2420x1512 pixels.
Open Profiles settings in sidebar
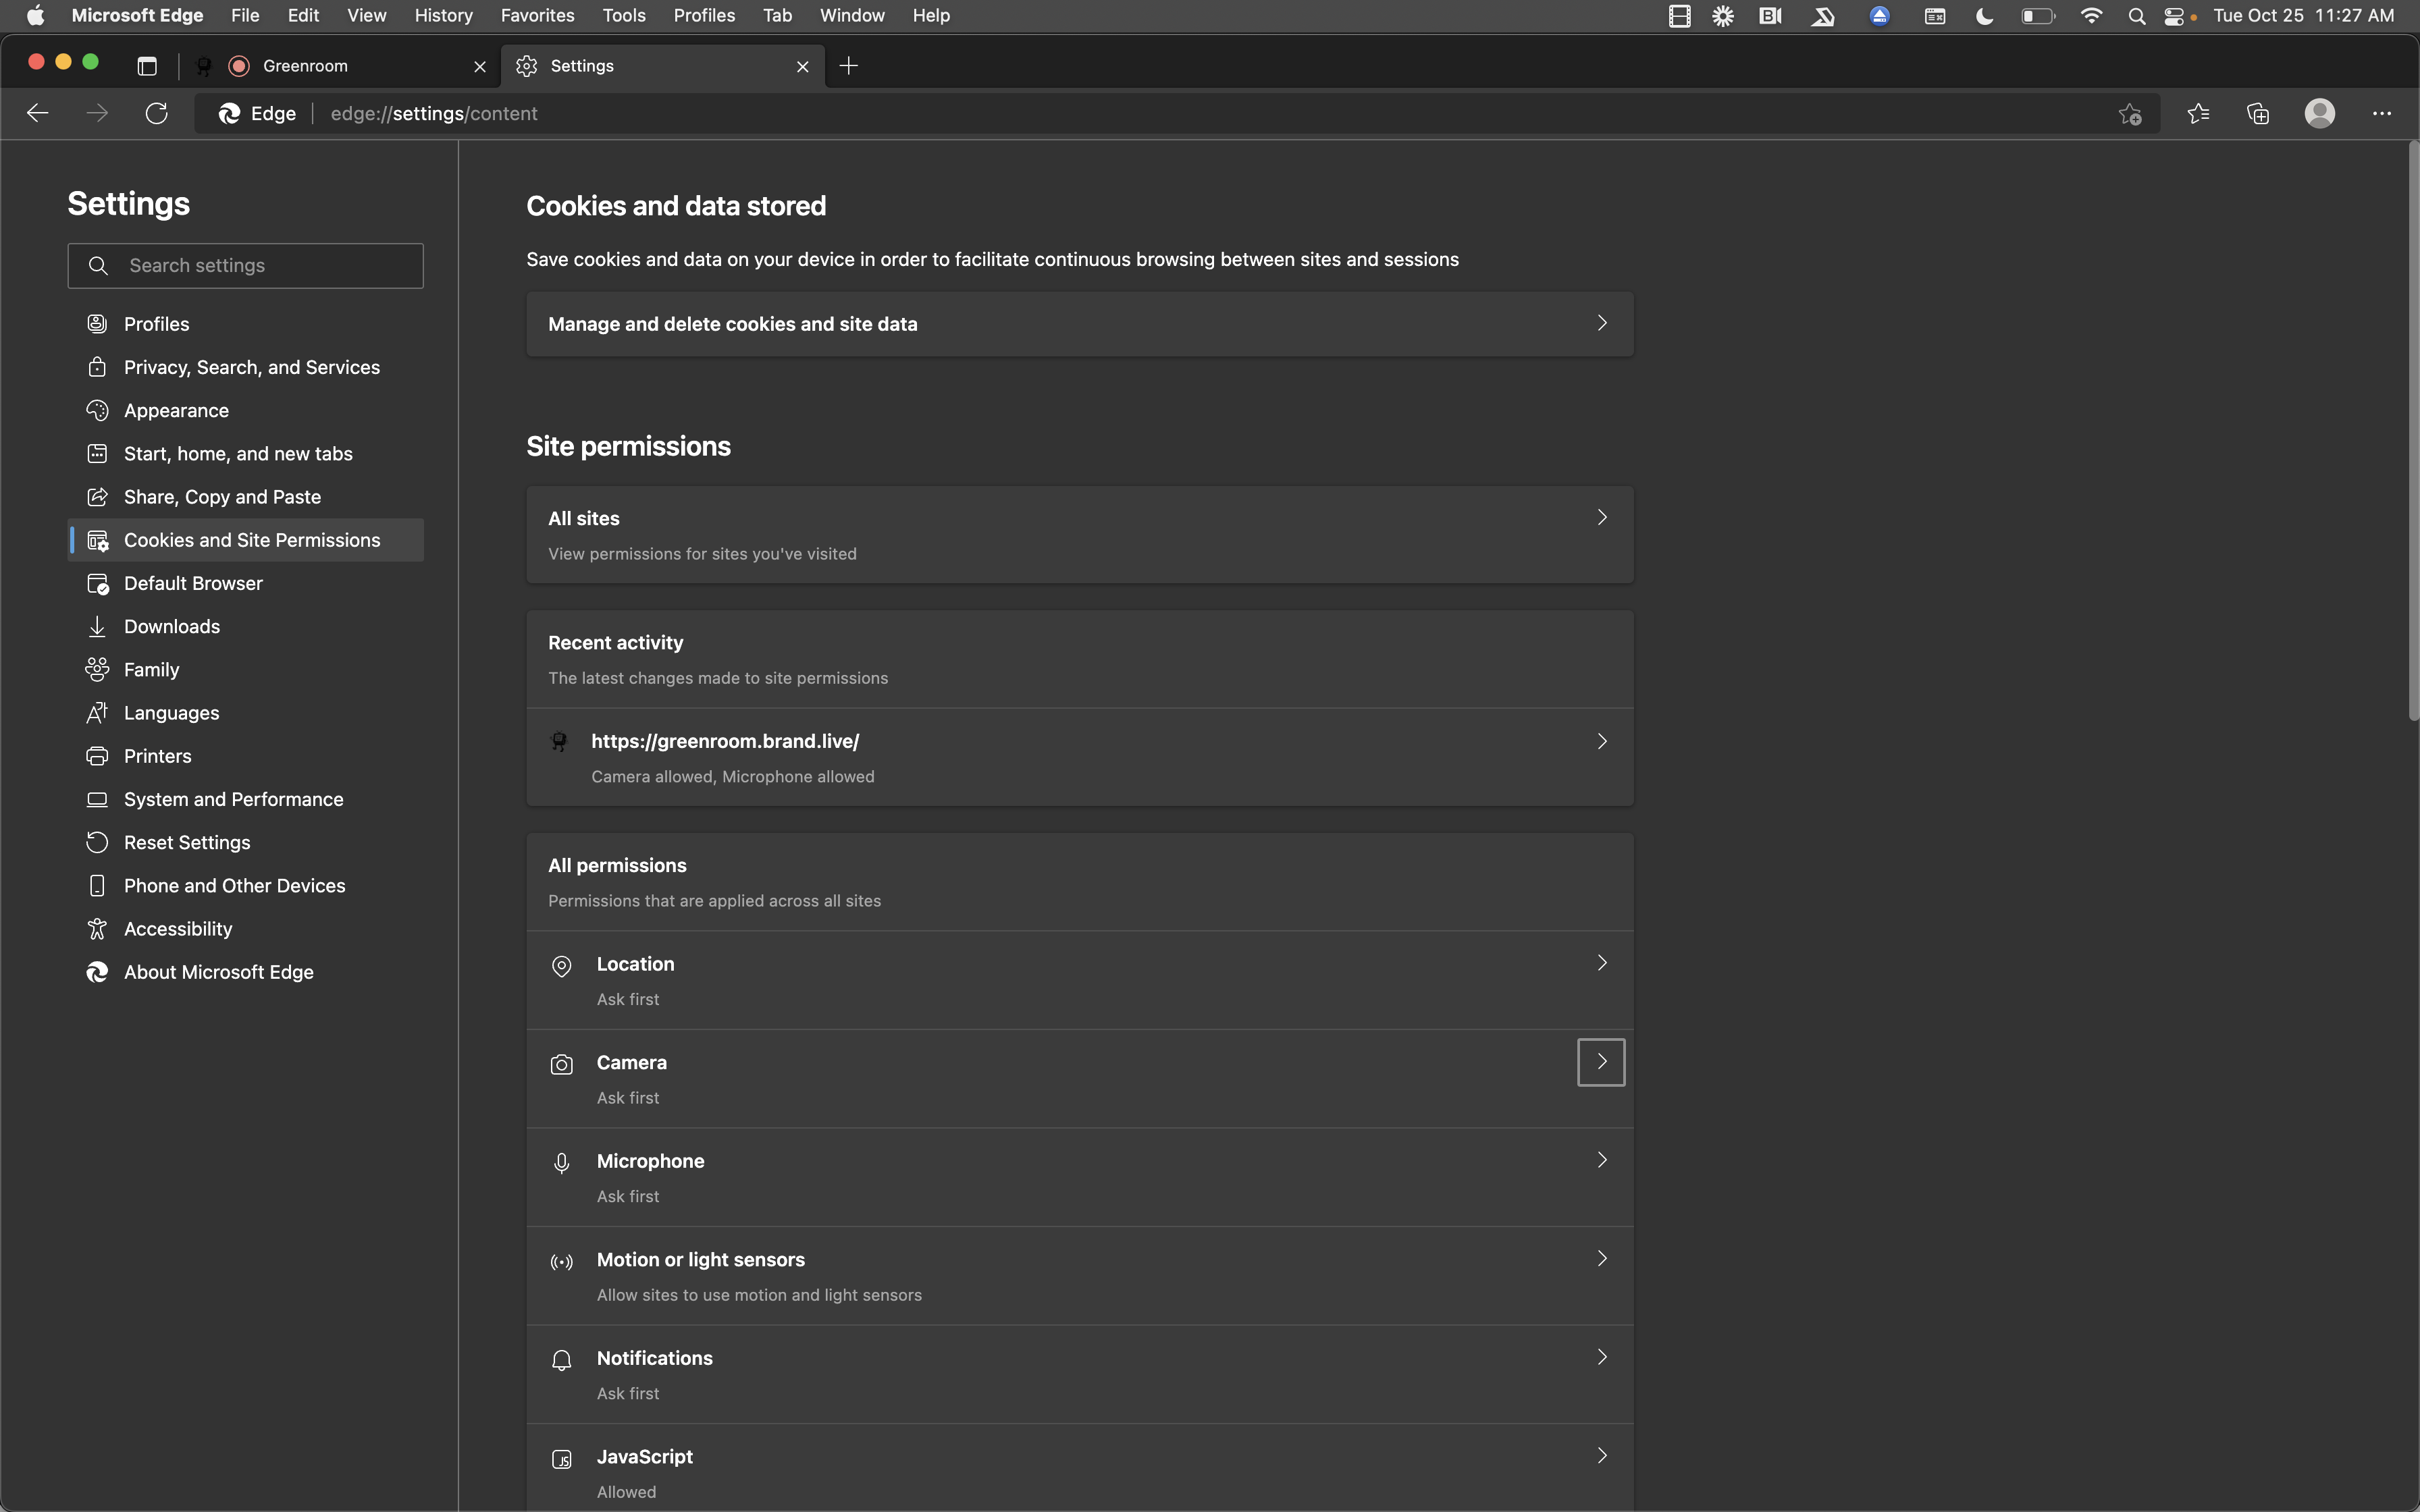[x=246, y=324]
